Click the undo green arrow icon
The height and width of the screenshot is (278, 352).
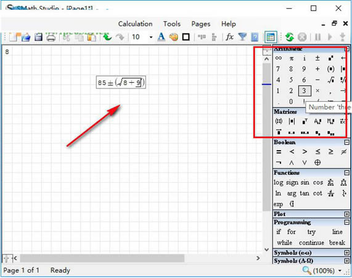[107, 37]
